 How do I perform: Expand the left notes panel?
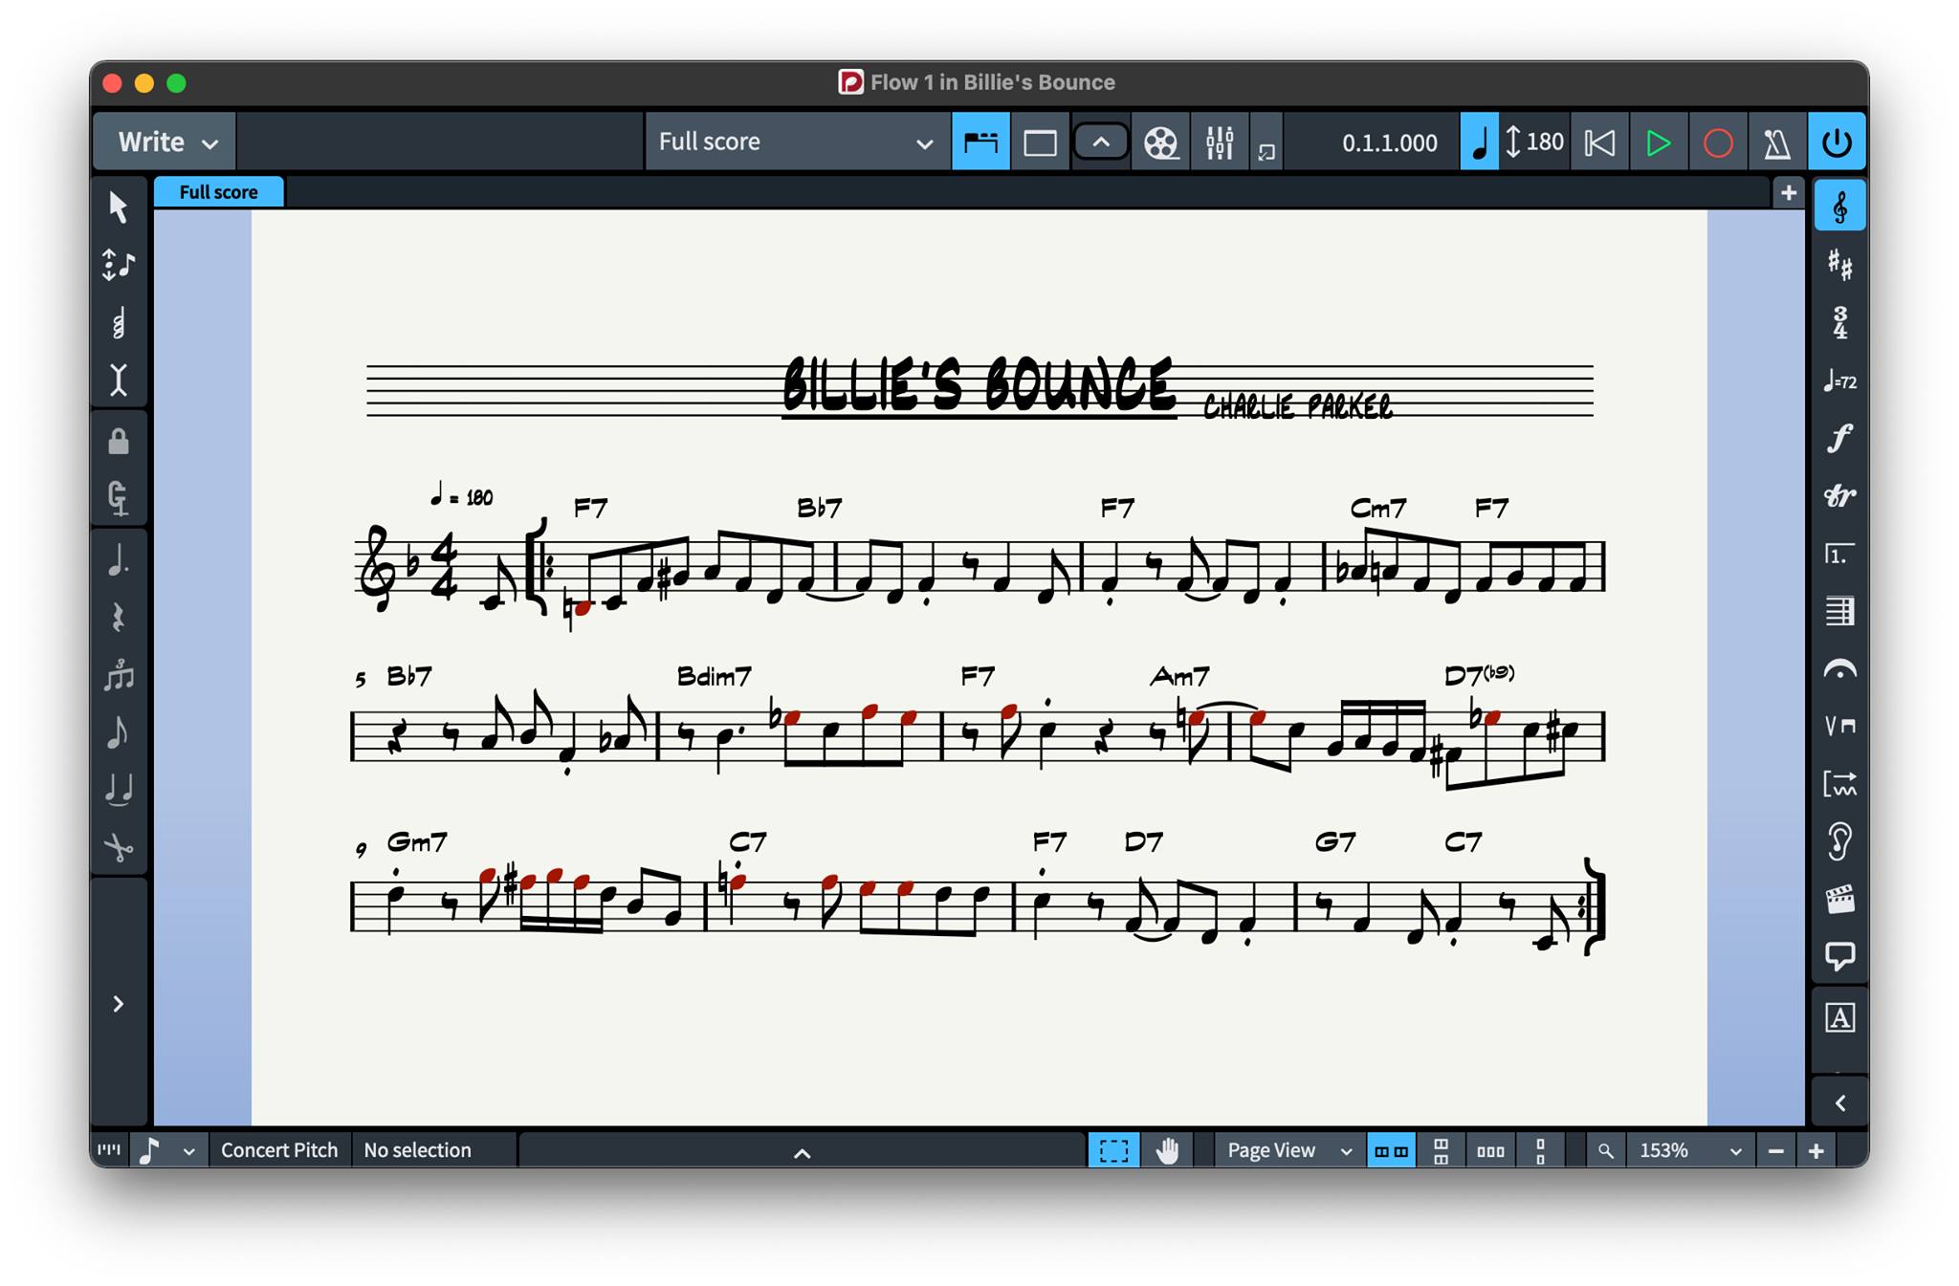[x=119, y=1004]
